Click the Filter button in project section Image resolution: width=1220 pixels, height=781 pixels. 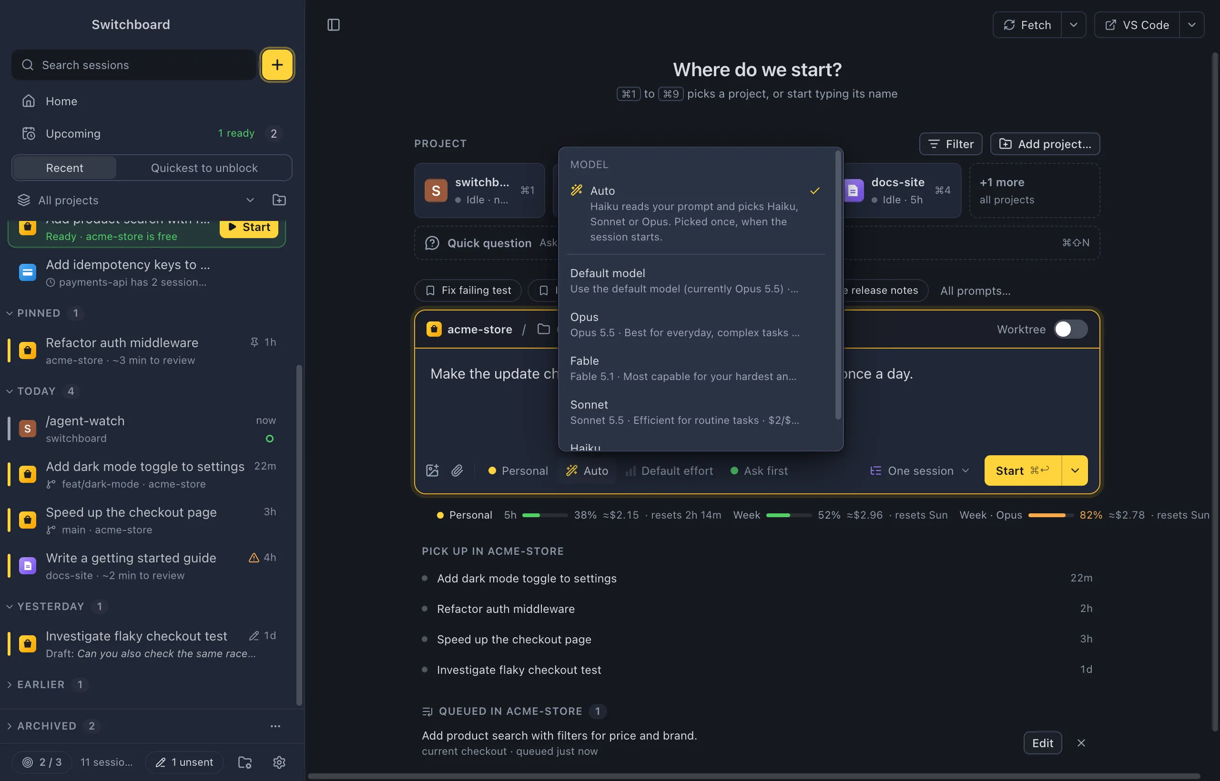tap(951, 144)
